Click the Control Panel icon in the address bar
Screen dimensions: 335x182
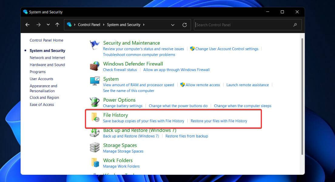tap(69, 25)
